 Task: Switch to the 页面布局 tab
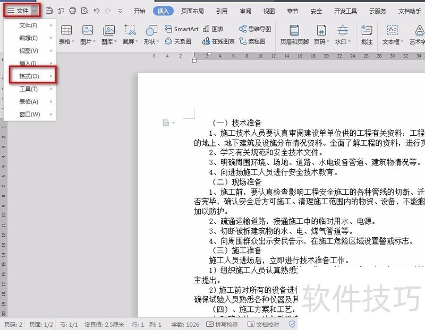[x=192, y=11]
